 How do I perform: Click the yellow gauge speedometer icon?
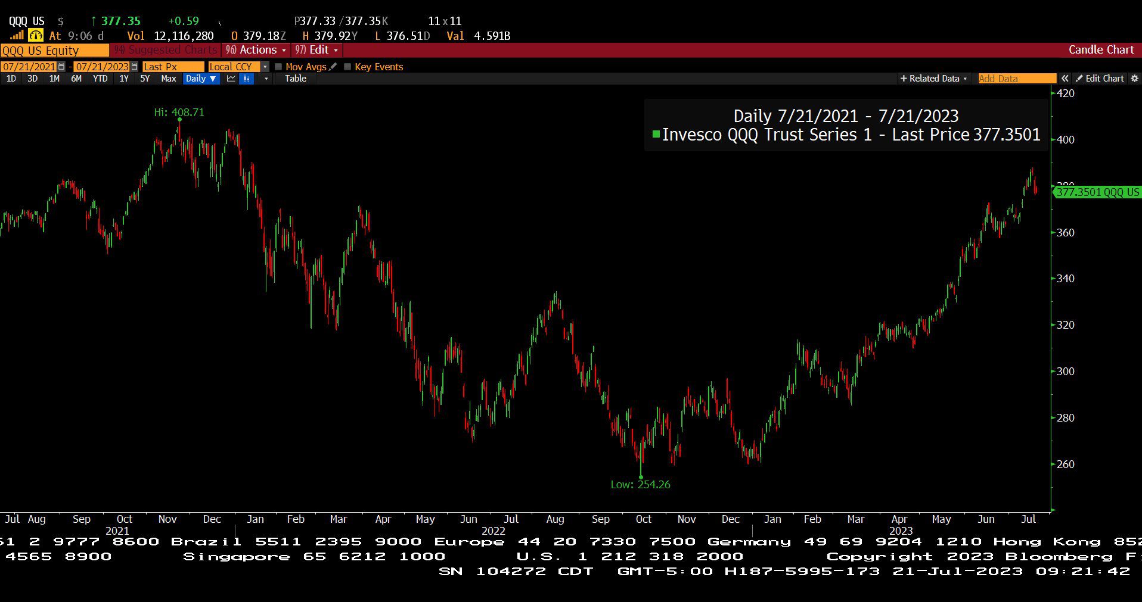(36, 36)
